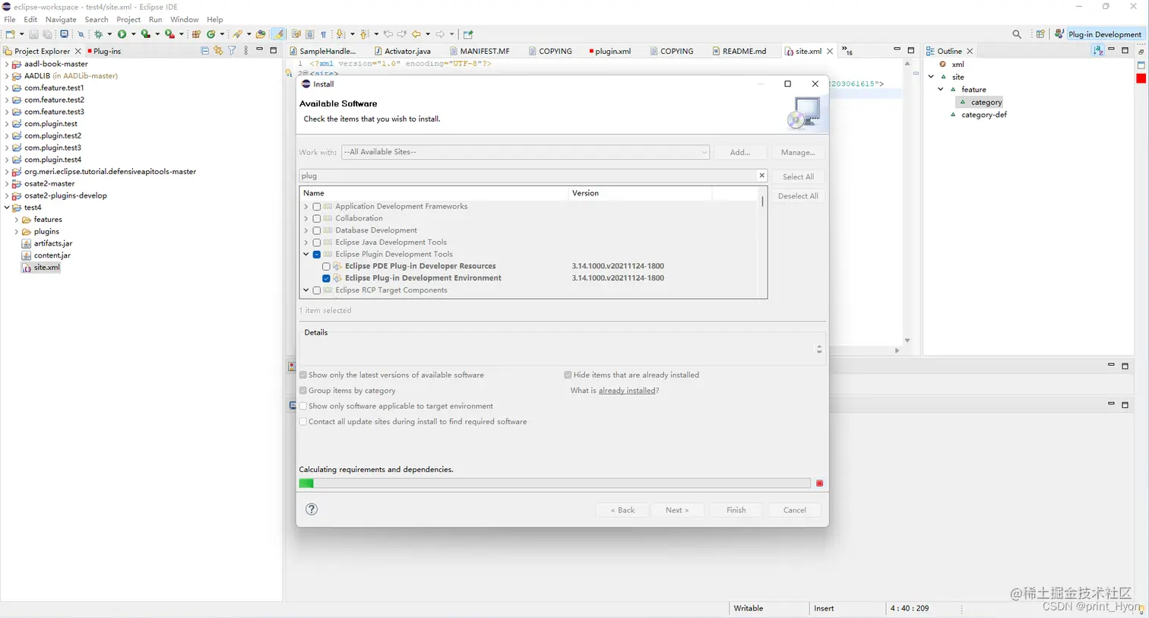Uncheck Eclipse Plug-in Development Environment
The height and width of the screenshot is (618, 1149).
tap(326, 278)
